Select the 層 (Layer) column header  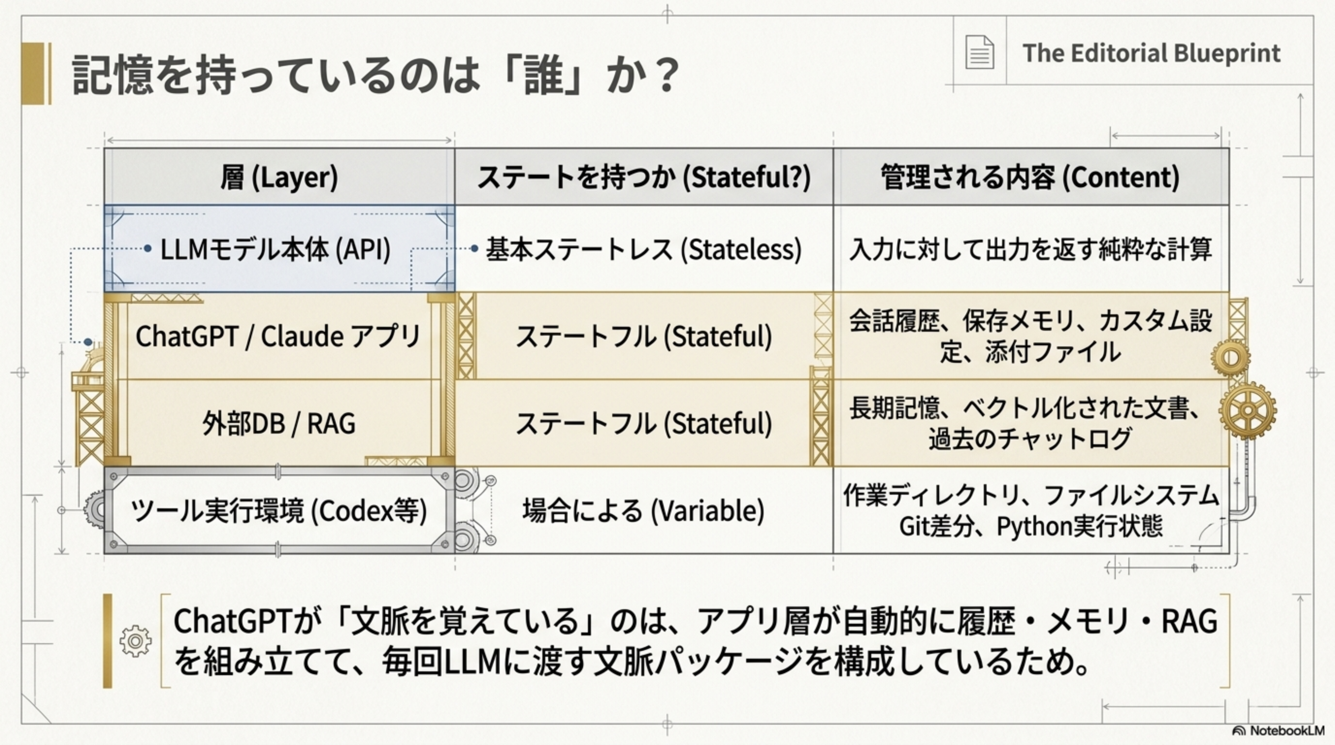click(x=279, y=177)
